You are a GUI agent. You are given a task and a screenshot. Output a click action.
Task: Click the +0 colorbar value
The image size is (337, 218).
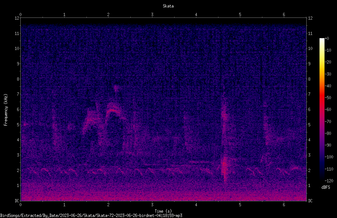(x=327, y=39)
